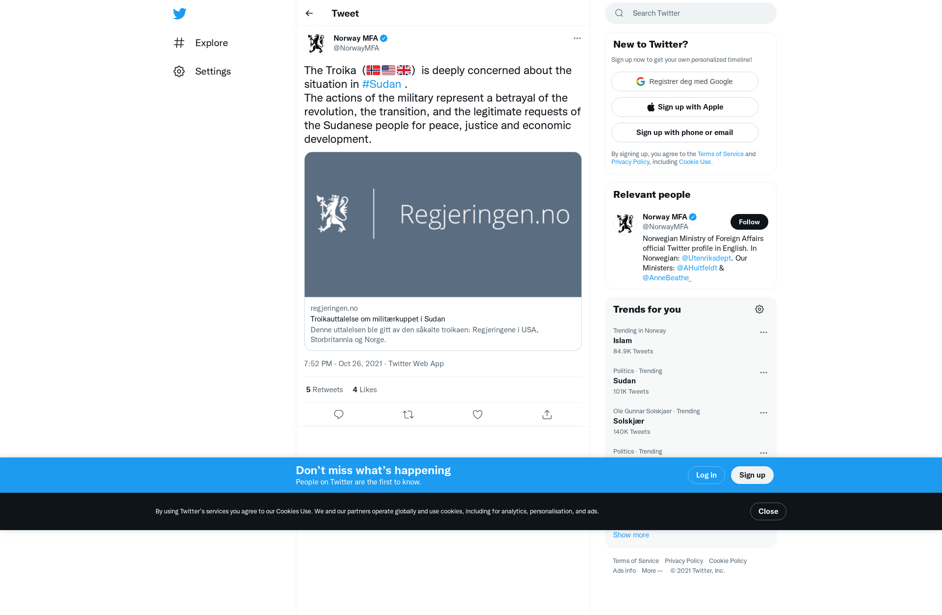Share the tweet using the share icon
This screenshot has height=615, width=942.
point(547,415)
